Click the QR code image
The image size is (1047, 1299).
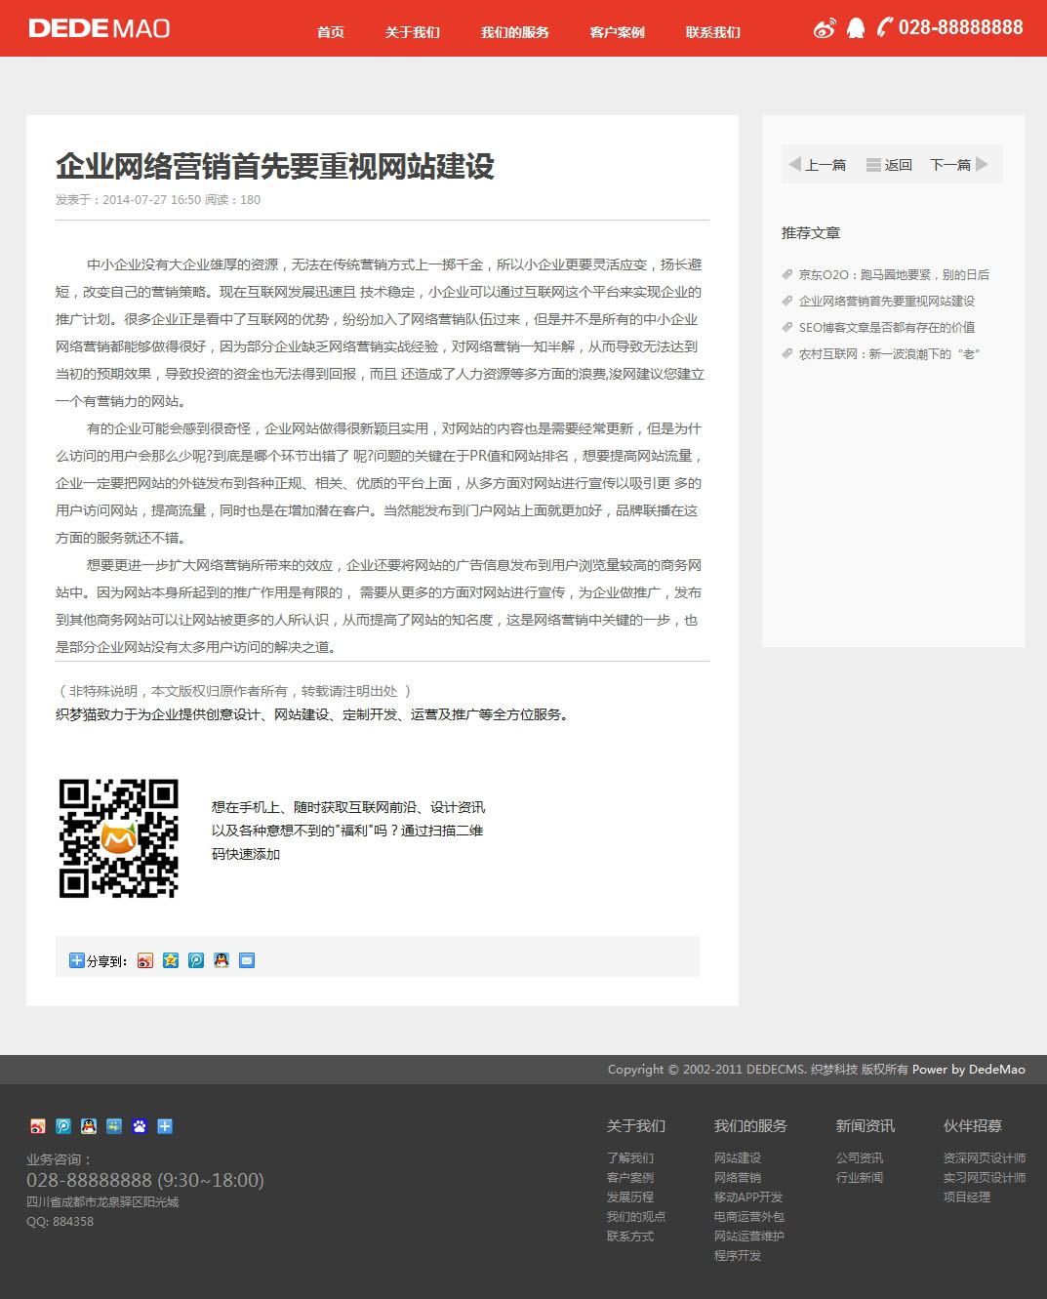[x=119, y=838]
